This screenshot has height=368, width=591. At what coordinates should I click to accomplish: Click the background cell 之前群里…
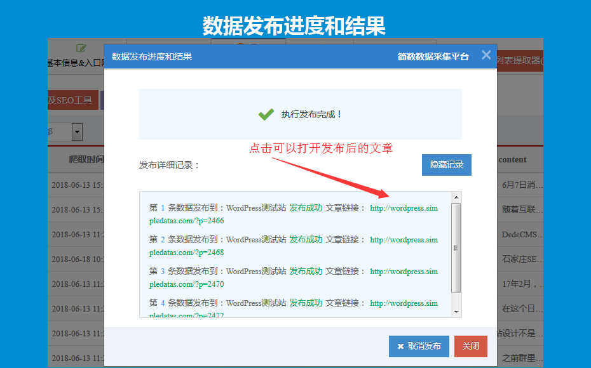click(522, 358)
